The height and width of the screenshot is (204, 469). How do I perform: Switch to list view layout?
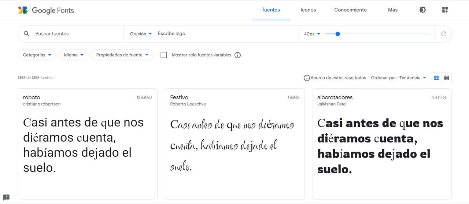446,78
